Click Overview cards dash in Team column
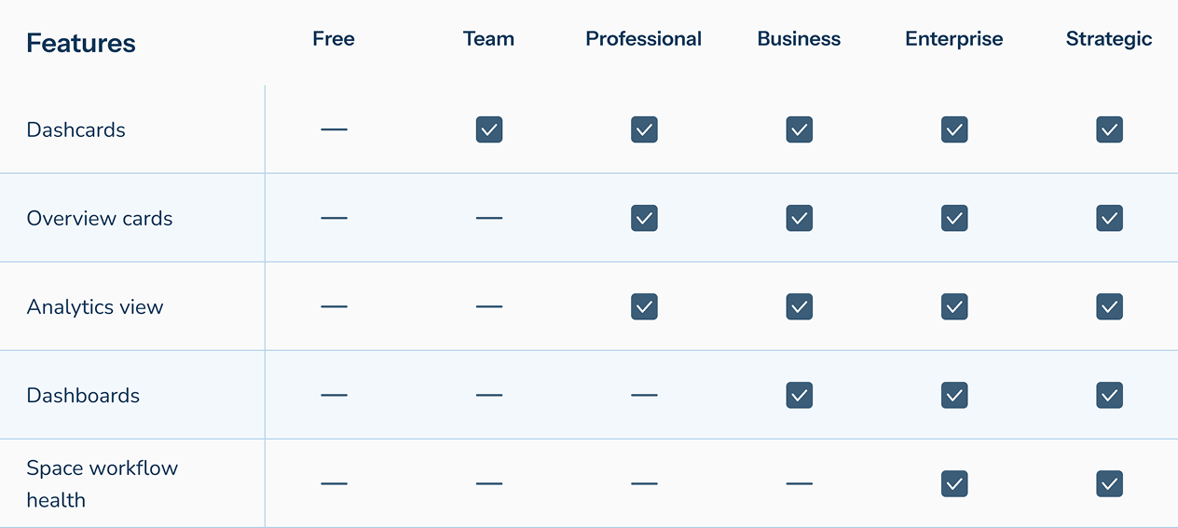The image size is (1178, 528). point(489,218)
